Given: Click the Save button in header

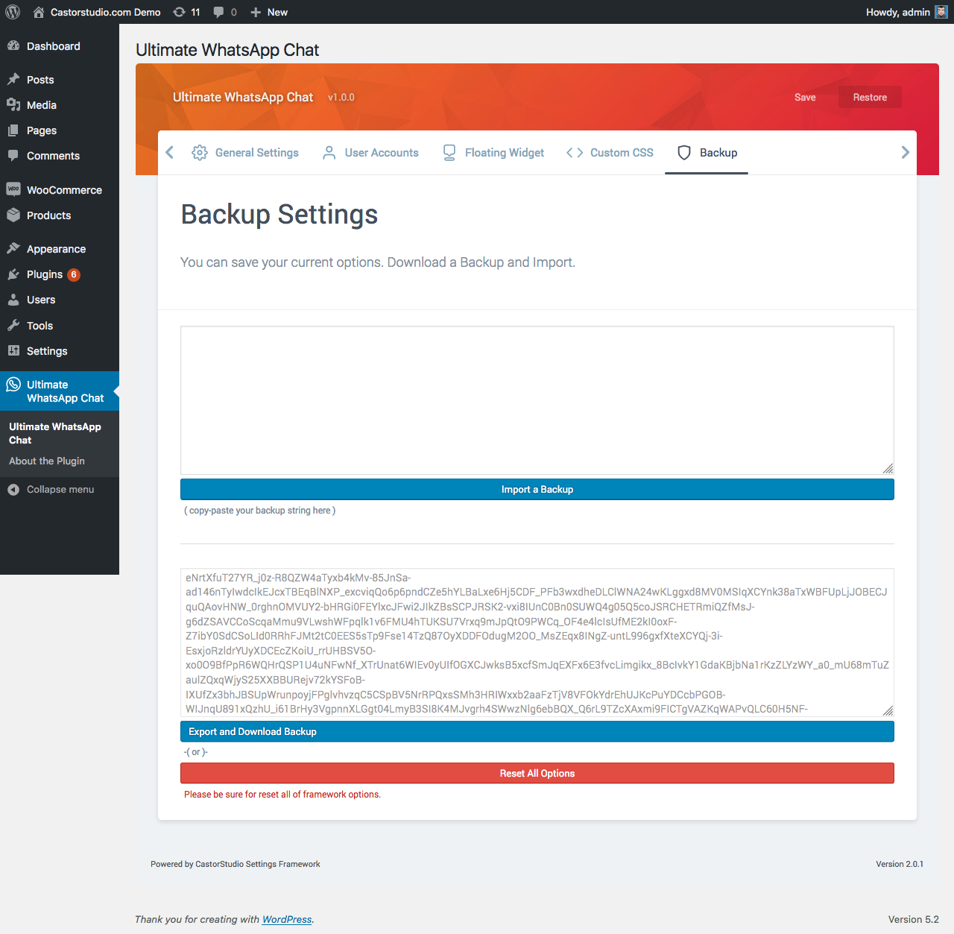Looking at the screenshot, I should point(805,98).
